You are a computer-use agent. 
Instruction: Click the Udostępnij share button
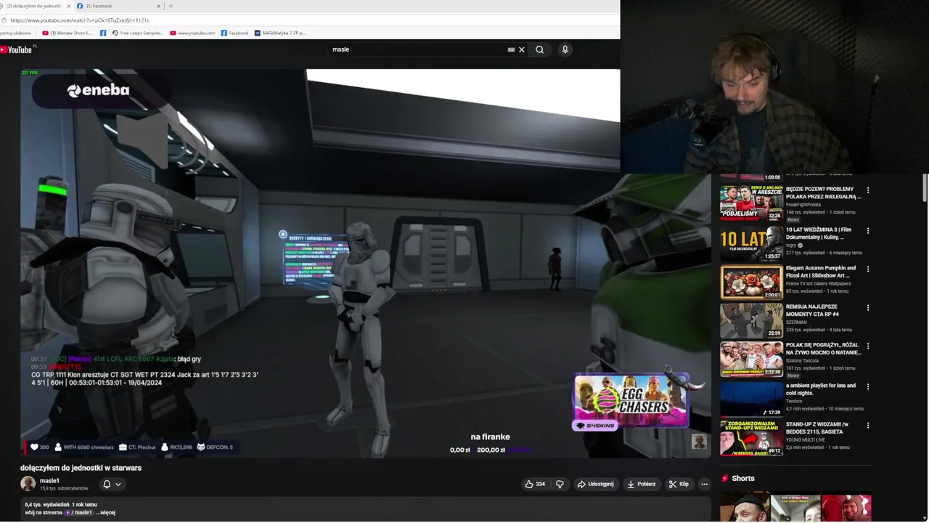(x=595, y=484)
